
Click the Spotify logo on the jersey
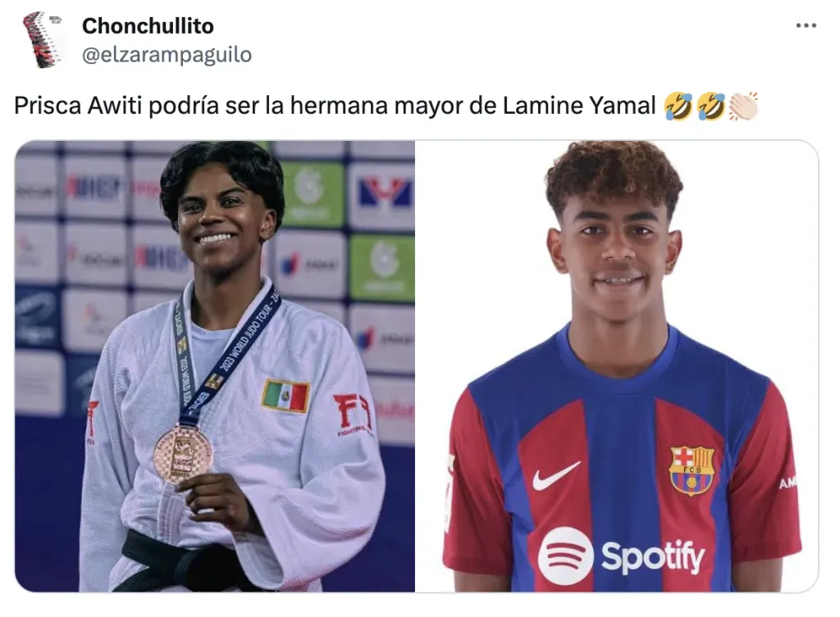[x=622, y=556]
